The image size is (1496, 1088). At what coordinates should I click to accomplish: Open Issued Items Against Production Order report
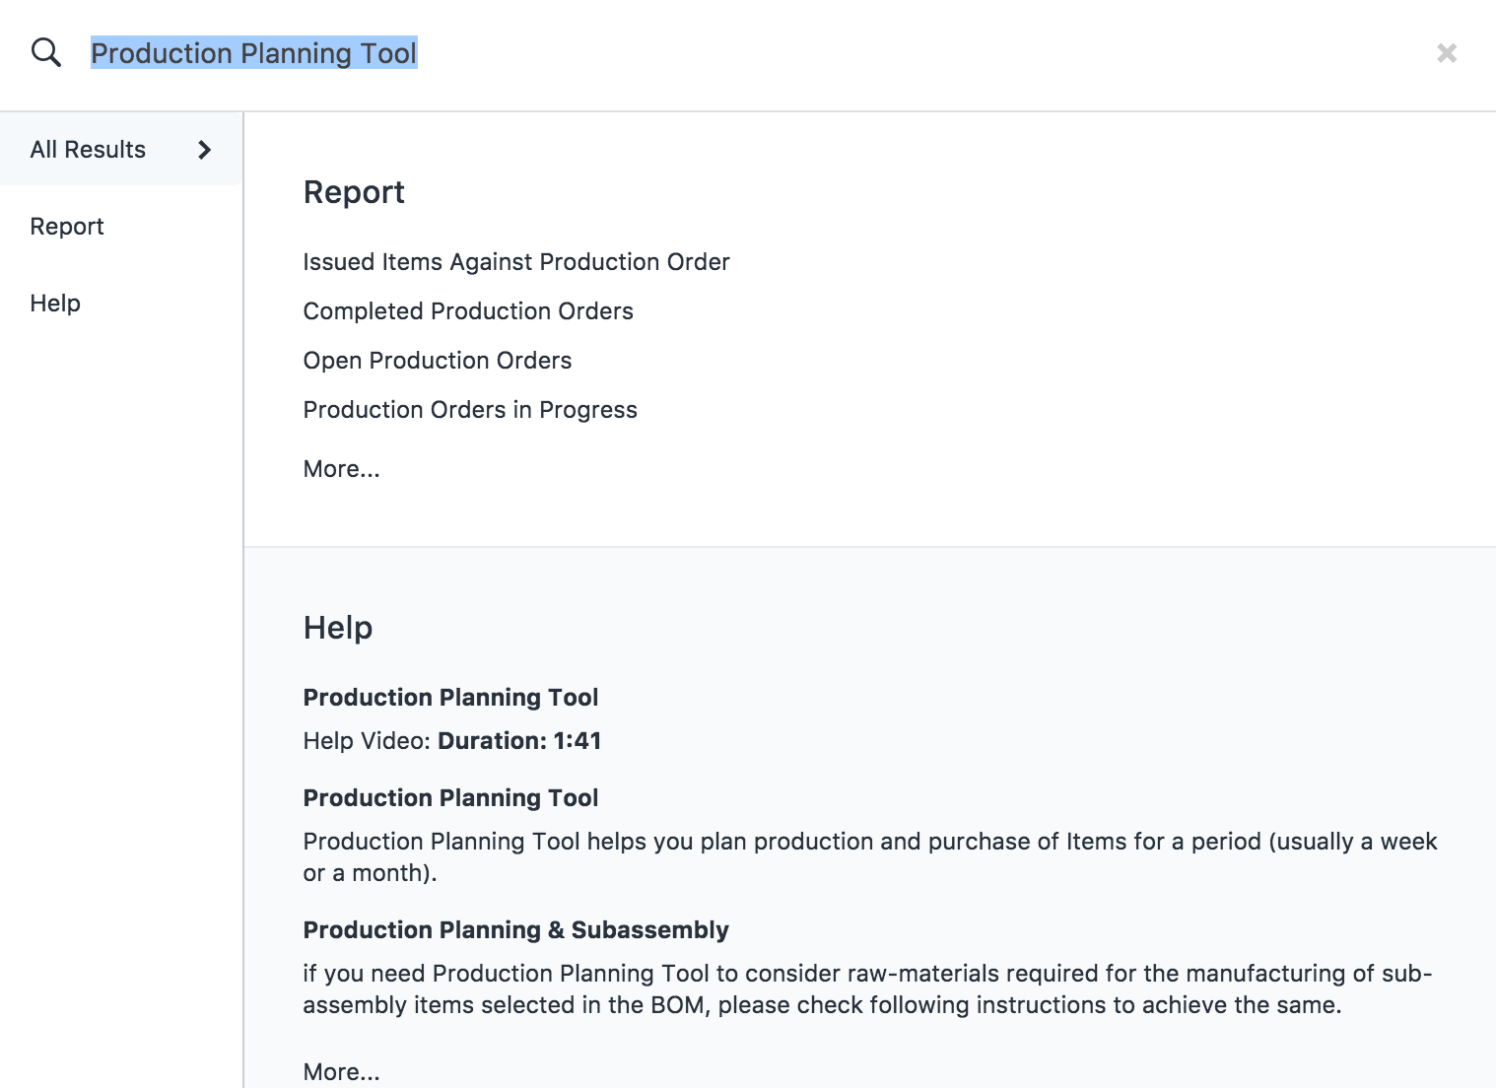[516, 262]
